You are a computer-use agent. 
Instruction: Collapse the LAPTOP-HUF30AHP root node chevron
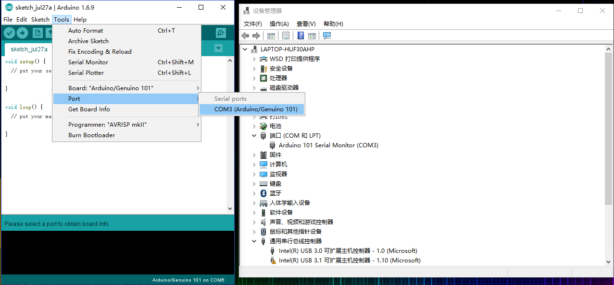coord(245,49)
